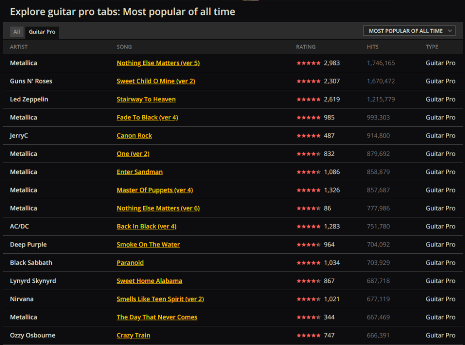This screenshot has width=465, height=345.
Task: Open Fade To Black (ver 4) tab
Action: pyautogui.click(x=148, y=118)
